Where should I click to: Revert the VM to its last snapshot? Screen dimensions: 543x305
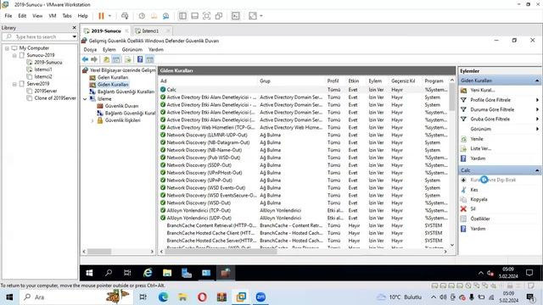pyautogui.click(x=154, y=16)
